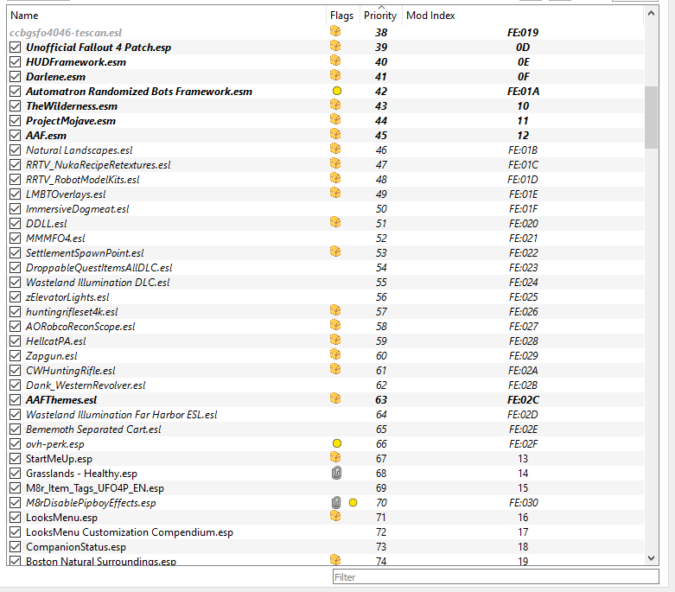Click the archive flag icon for AAF.esm

(335, 134)
